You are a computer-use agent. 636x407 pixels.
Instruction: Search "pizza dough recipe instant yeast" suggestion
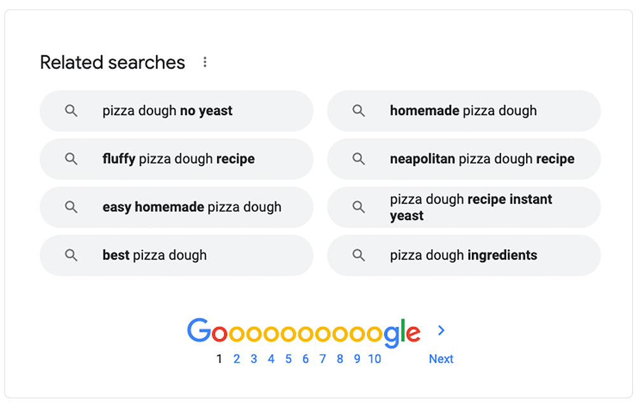pyautogui.click(x=471, y=207)
